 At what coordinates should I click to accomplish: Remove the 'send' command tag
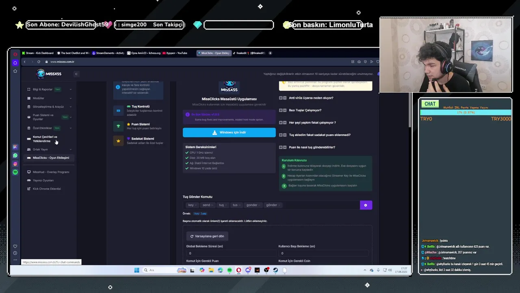coord(212,205)
